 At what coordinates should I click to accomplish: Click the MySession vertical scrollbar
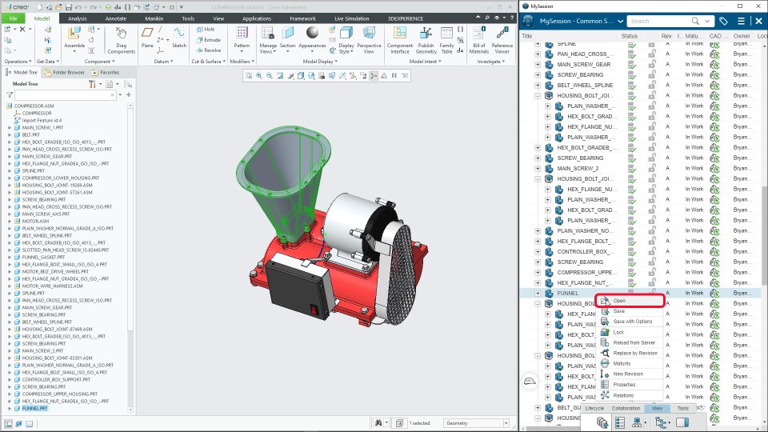pyautogui.click(x=765, y=235)
